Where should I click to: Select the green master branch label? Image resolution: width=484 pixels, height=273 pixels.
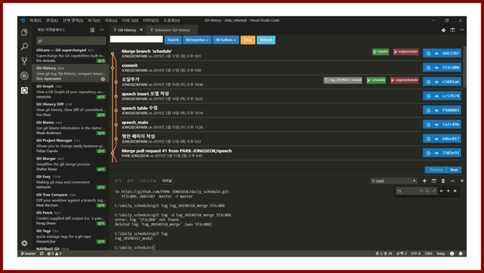381,52
